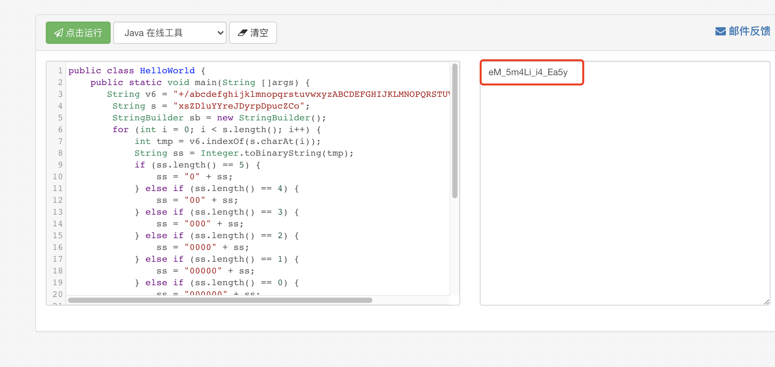Click in empty output text area
The image size is (775, 367).
(624, 196)
